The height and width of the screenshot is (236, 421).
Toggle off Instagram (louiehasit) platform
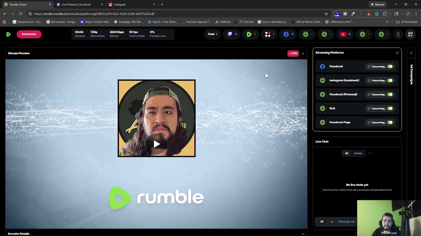coord(390,80)
